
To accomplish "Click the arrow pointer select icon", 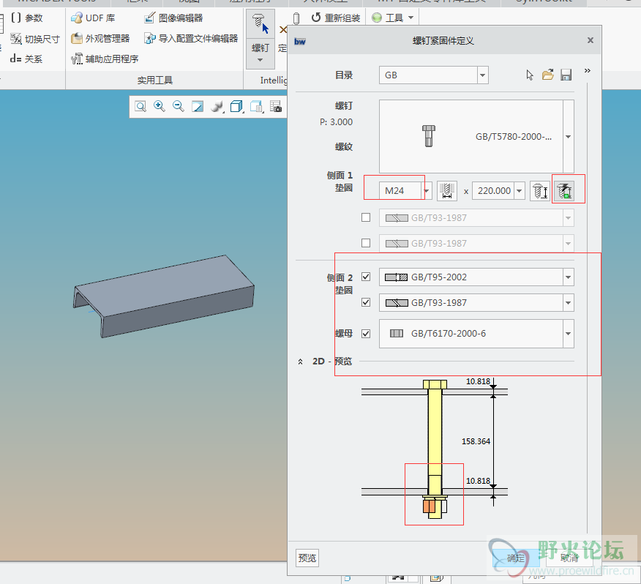I will 531,75.
